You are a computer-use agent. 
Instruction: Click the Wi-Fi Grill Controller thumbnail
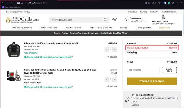click(x=14, y=76)
